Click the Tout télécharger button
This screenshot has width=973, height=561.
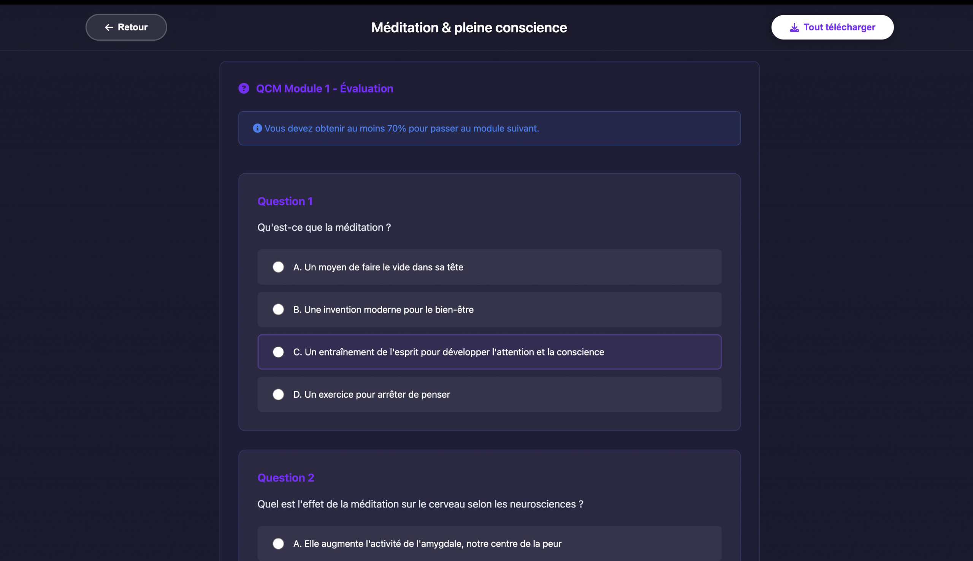(832, 27)
